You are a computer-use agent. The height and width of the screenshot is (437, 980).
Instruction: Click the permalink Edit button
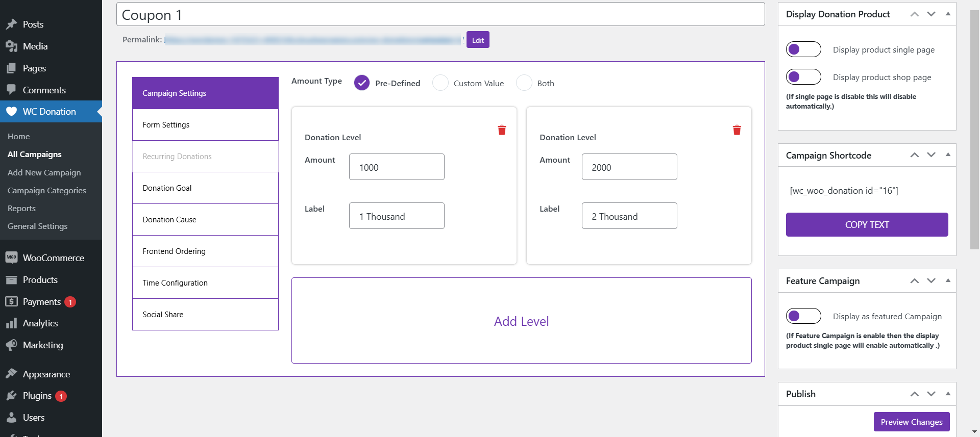click(478, 40)
